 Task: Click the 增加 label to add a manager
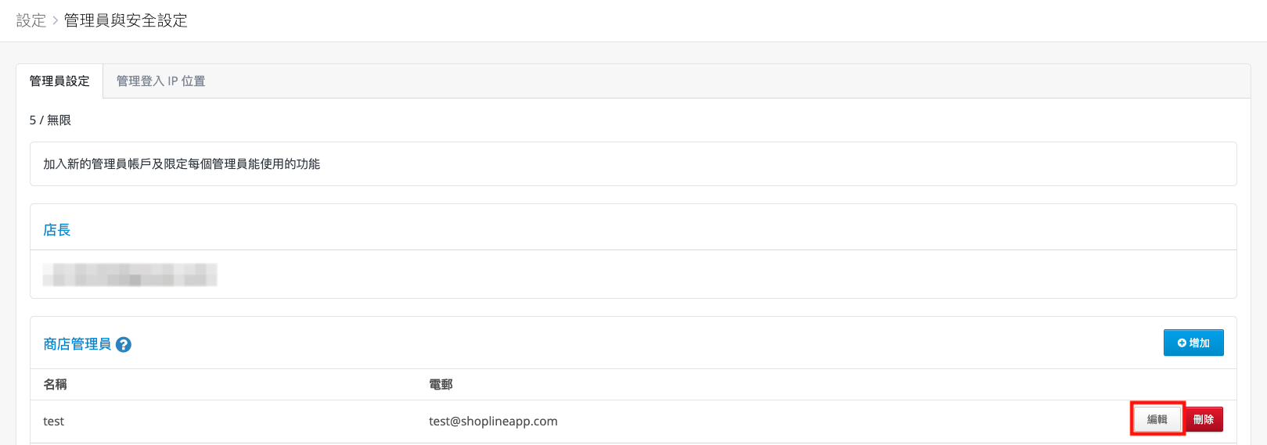[x=1200, y=343]
